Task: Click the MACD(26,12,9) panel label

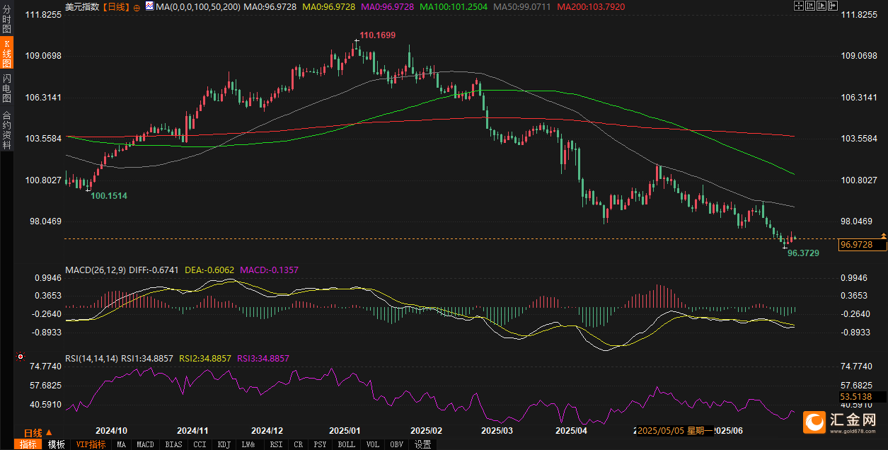Action: tap(96, 270)
